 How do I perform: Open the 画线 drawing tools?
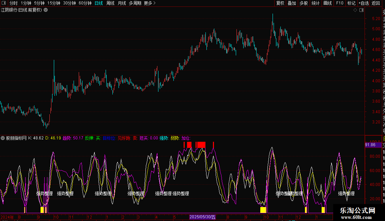pos(327,3)
